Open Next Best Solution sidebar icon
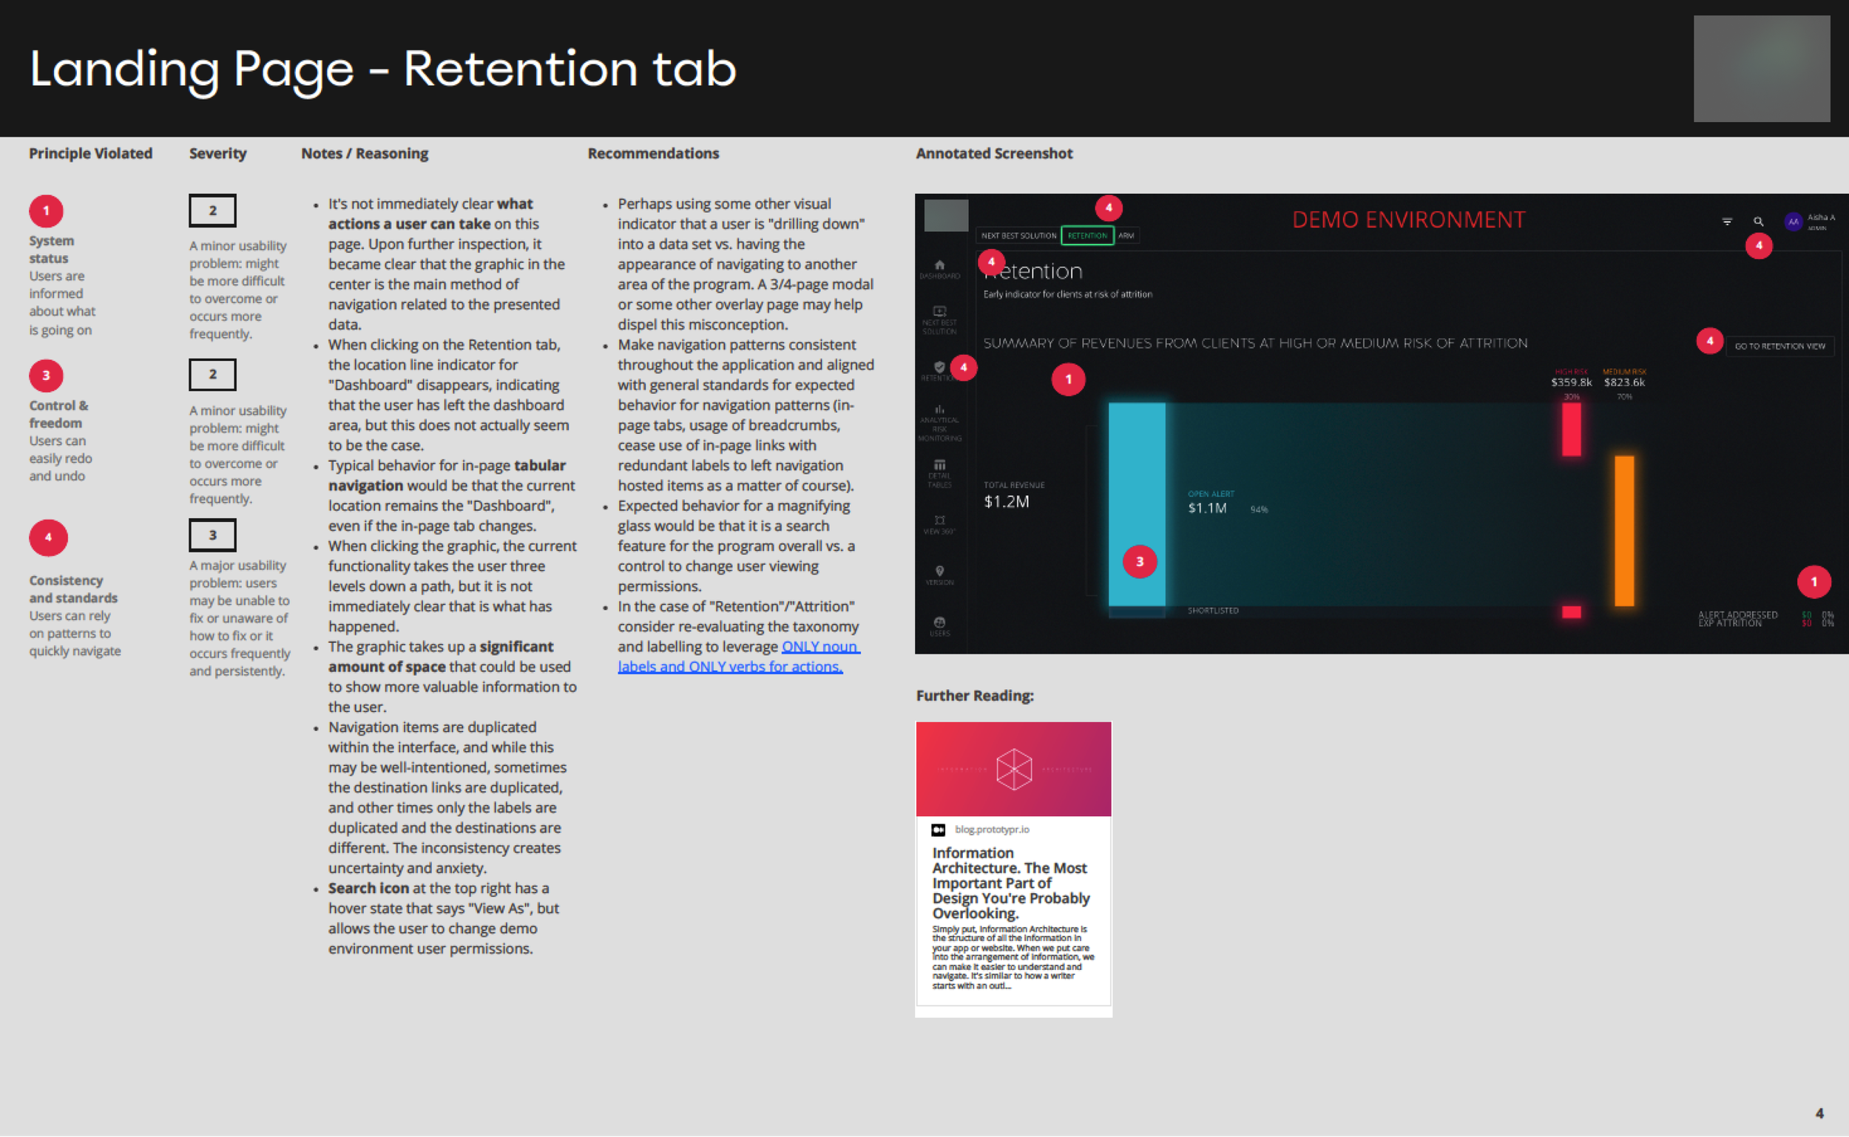1849x1137 pixels. (939, 311)
